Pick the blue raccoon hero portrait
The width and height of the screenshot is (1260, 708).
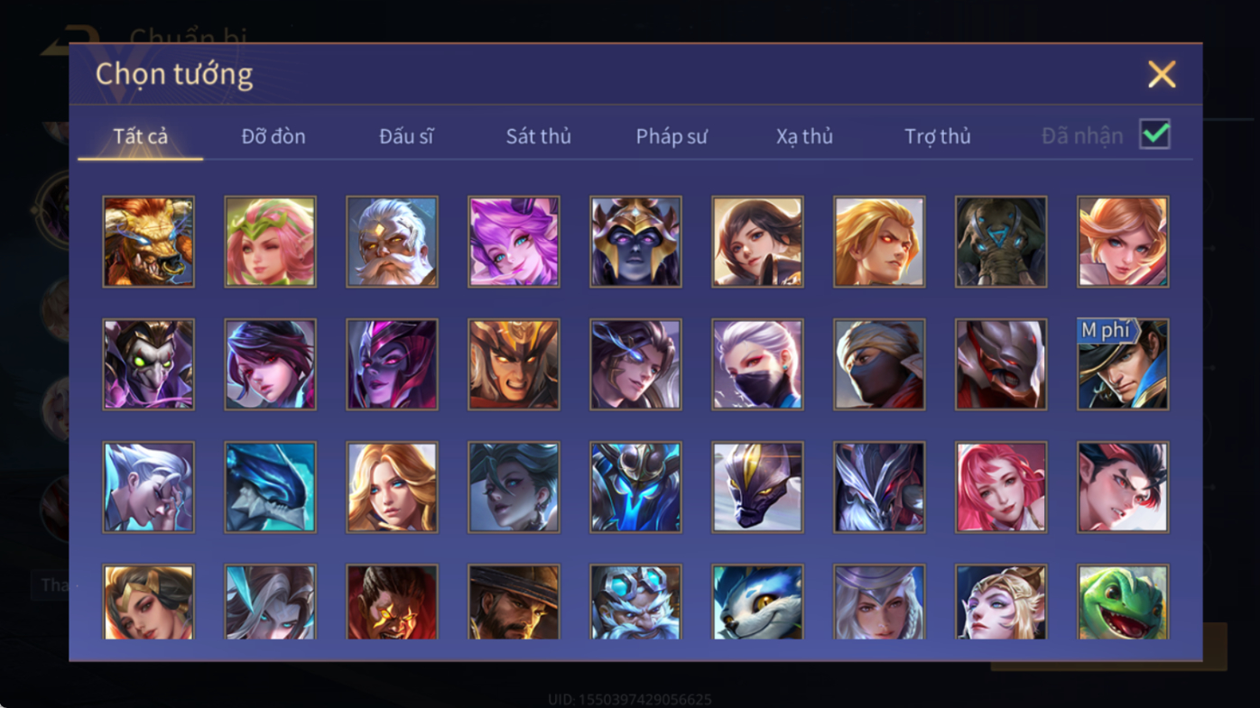click(x=757, y=602)
